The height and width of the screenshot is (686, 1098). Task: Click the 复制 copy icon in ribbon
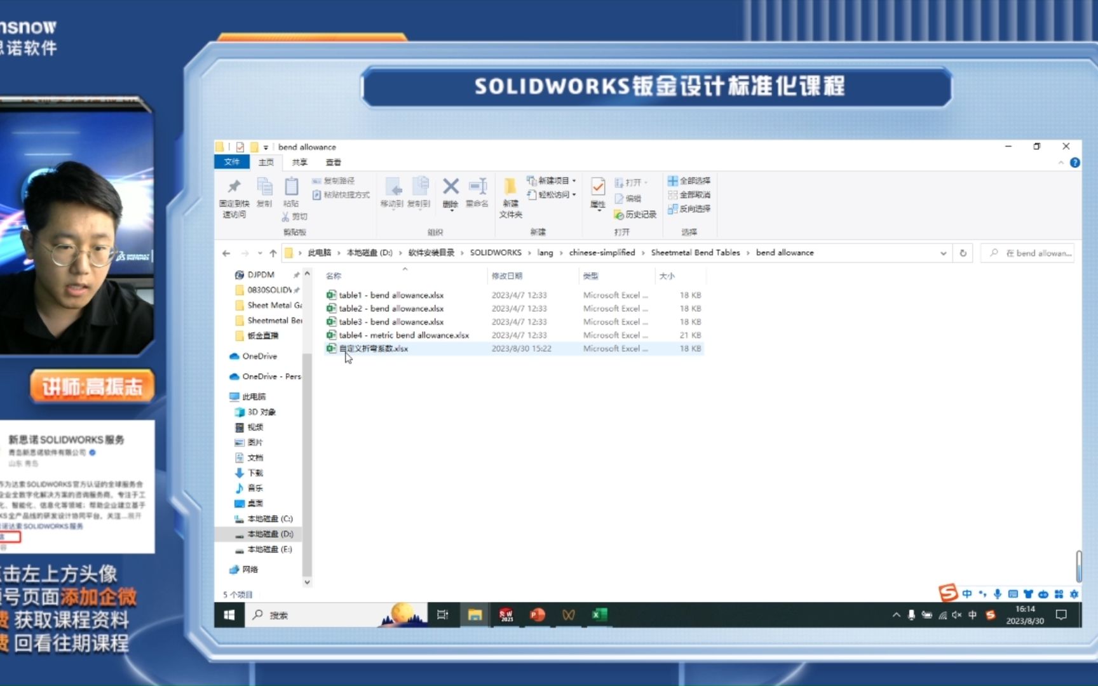coord(264,187)
